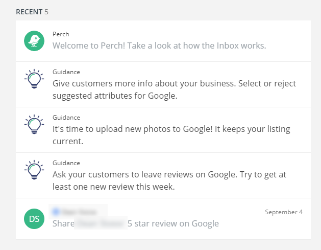Open guidance about asking customers for reviews
321x250 pixels.
tap(163, 175)
